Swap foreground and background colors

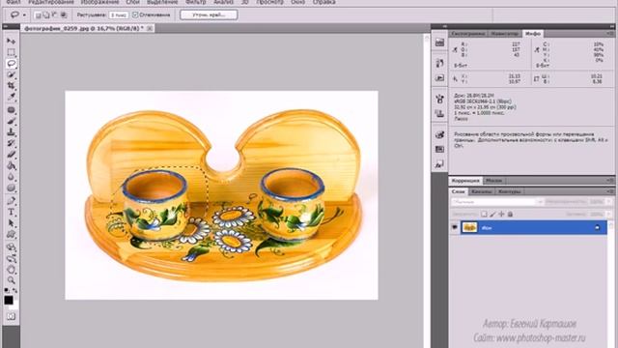(x=15, y=290)
